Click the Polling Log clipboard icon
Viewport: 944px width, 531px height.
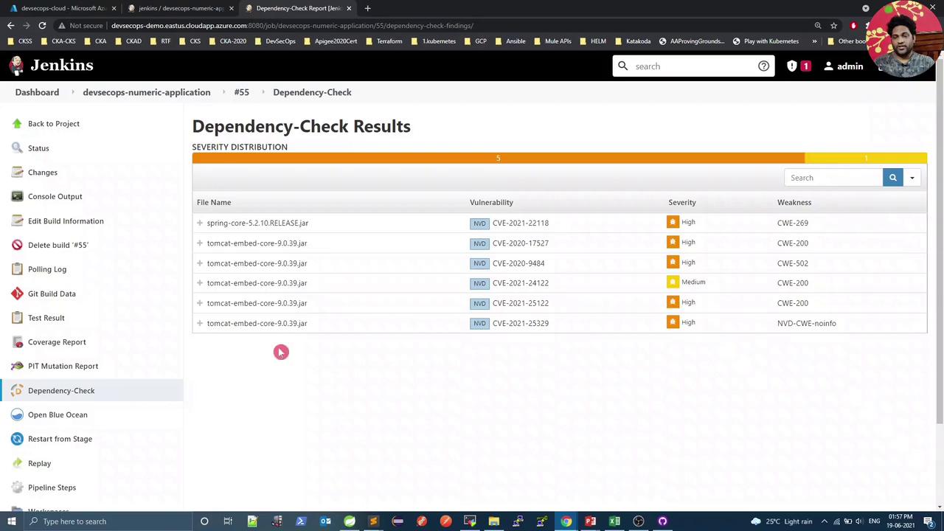[17, 269]
